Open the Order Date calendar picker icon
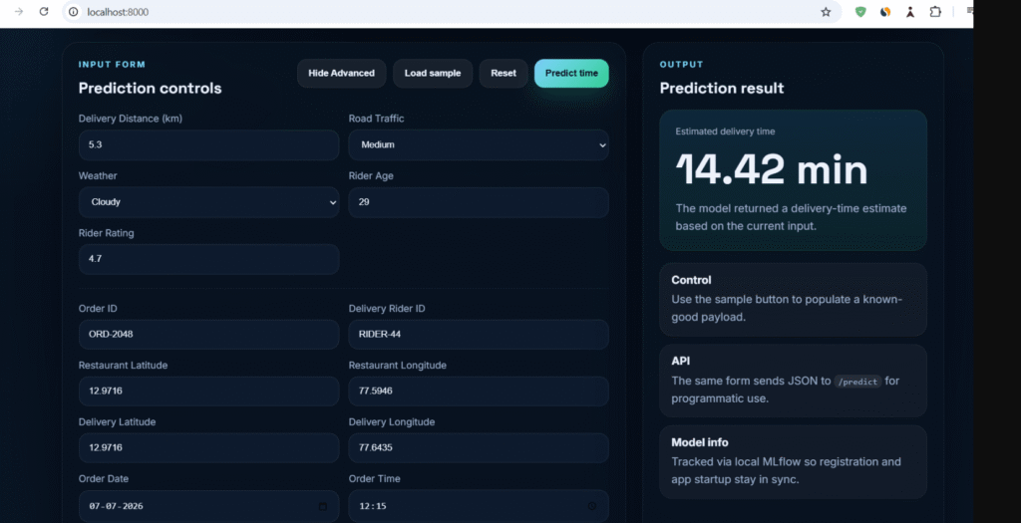Image resolution: width=1021 pixels, height=523 pixels. tap(322, 506)
